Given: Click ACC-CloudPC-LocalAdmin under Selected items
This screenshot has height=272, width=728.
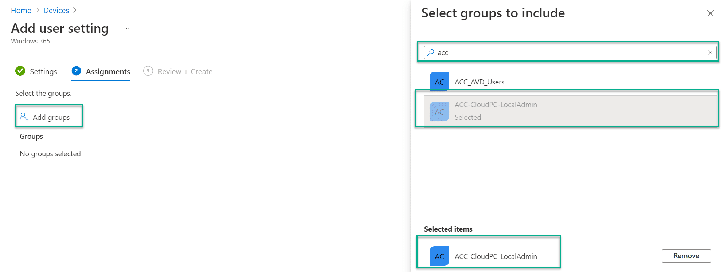Looking at the screenshot, I should tap(496, 256).
